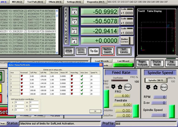The height and width of the screenshot is (127, 178).
Task: Click the GOTO ZERO button
Action: click(81, 51)
